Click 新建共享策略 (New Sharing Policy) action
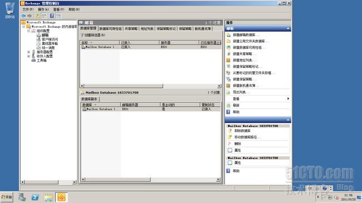This screenshot has width=362, height=203. click(242, 54)
